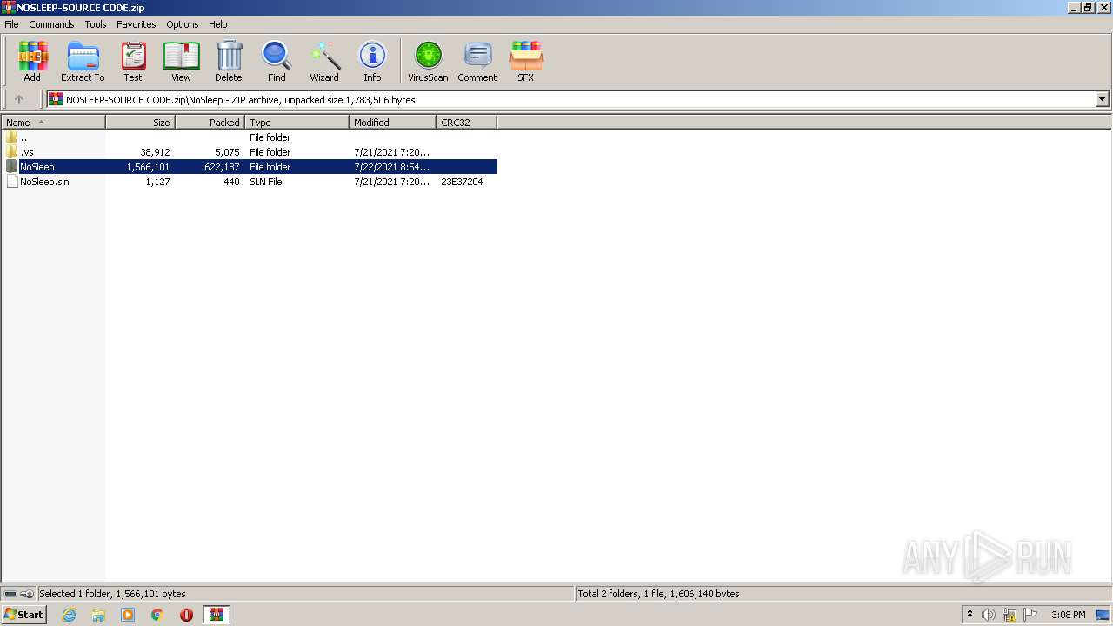This screenshot has height=626, width=1113.
Task: Click the CRC32 value 23E37204
Action: click(x=462, y=182)
